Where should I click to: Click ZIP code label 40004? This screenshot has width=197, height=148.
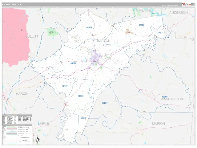73,63
